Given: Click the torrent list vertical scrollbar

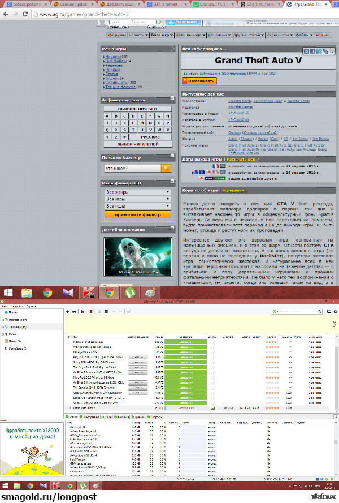Looking at the screenshot, I should (336, 374).
